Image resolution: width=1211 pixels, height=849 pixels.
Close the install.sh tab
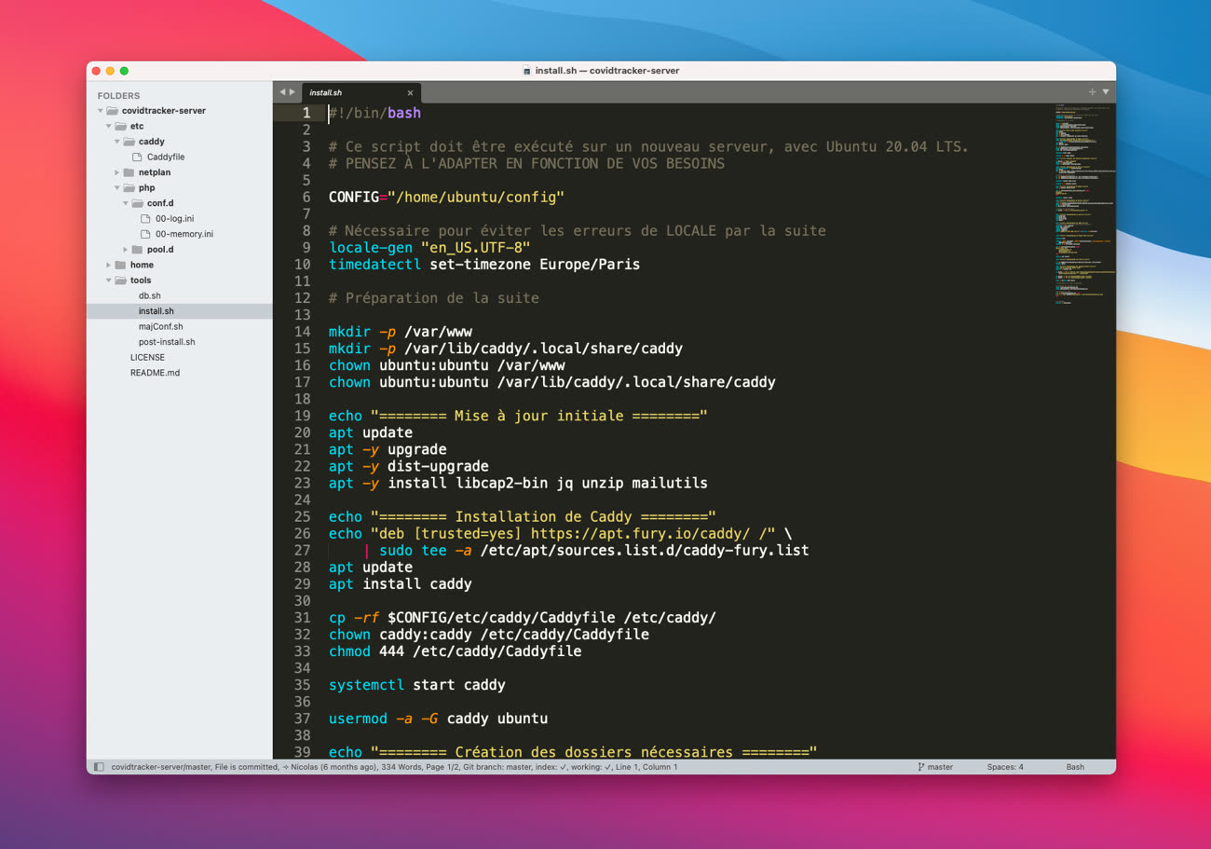coord(410,93)
